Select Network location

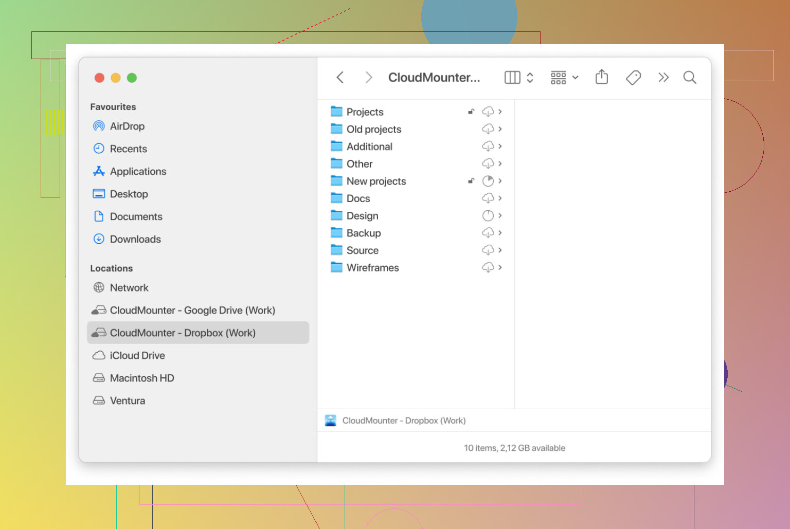[x=198, y=287]
